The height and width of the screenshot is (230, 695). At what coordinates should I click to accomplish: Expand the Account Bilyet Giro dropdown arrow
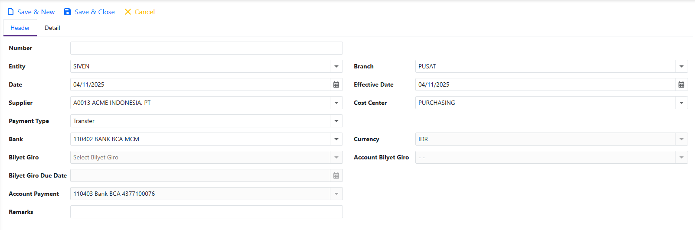point(681,157)
